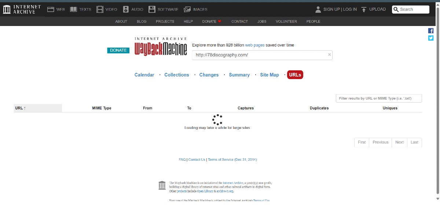
Task: Click the Wayback Machine logo
Action: point(161,47)
